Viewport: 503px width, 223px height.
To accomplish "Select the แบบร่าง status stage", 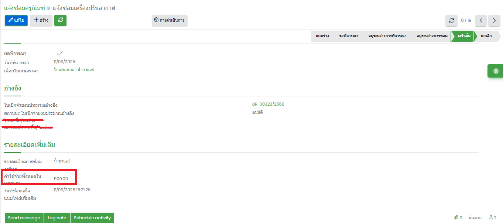I will (x=322, y=36).
